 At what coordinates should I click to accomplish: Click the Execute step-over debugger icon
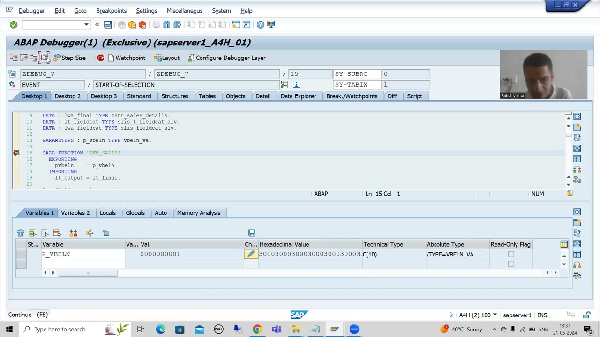(x=23, y=58)
